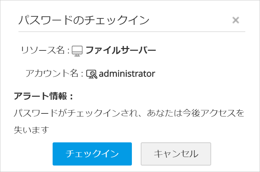Click the monitor icon beside ファイルサーバー
The width and height of the screenshot is (260, 172).
(x=77, y=51)
